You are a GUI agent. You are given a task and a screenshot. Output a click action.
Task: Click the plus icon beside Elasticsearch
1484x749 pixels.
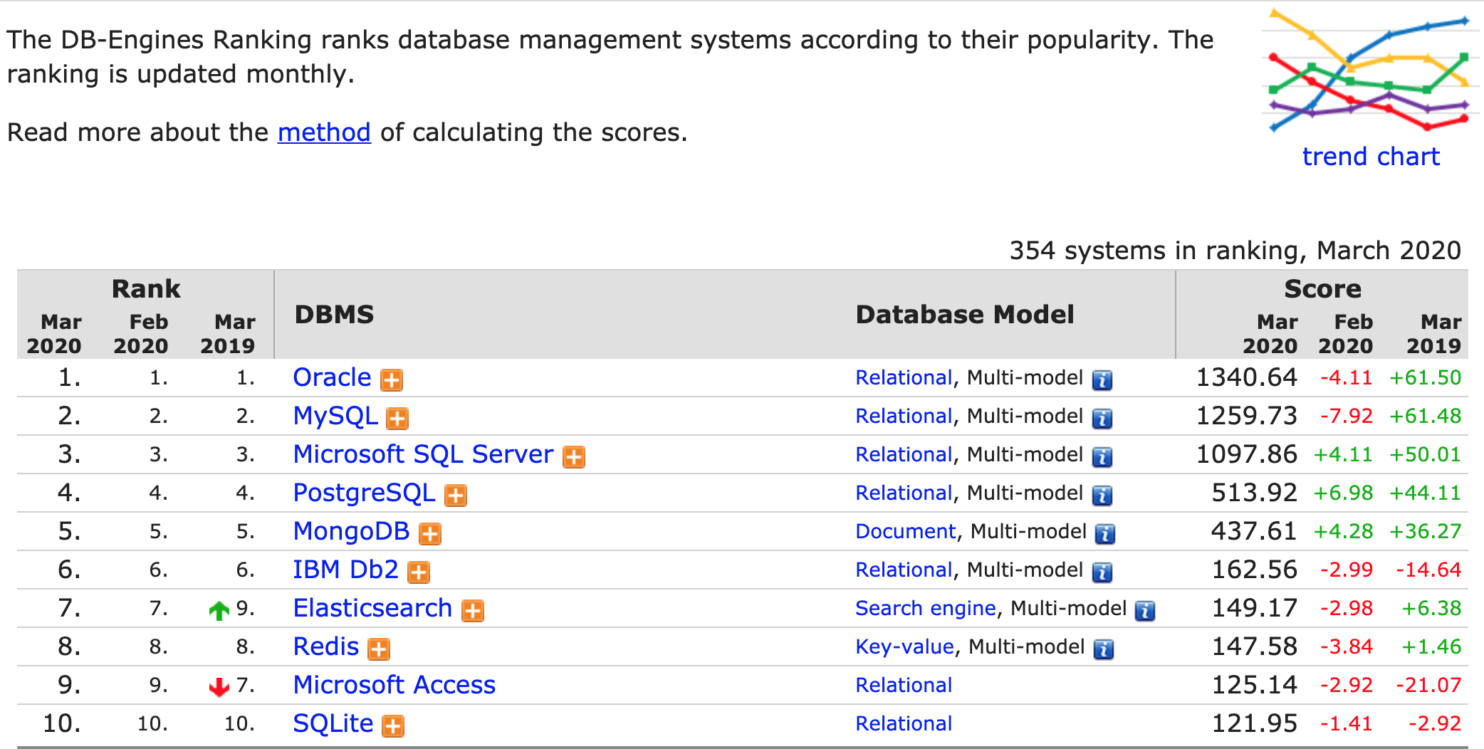point(473,611)
